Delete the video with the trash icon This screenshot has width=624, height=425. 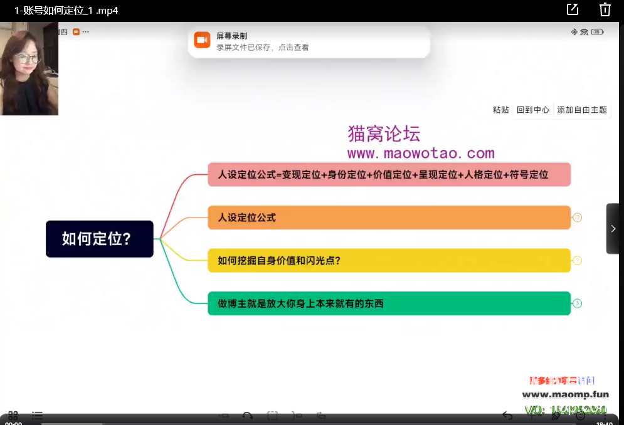pyautogui.click(x=605, y=9)
